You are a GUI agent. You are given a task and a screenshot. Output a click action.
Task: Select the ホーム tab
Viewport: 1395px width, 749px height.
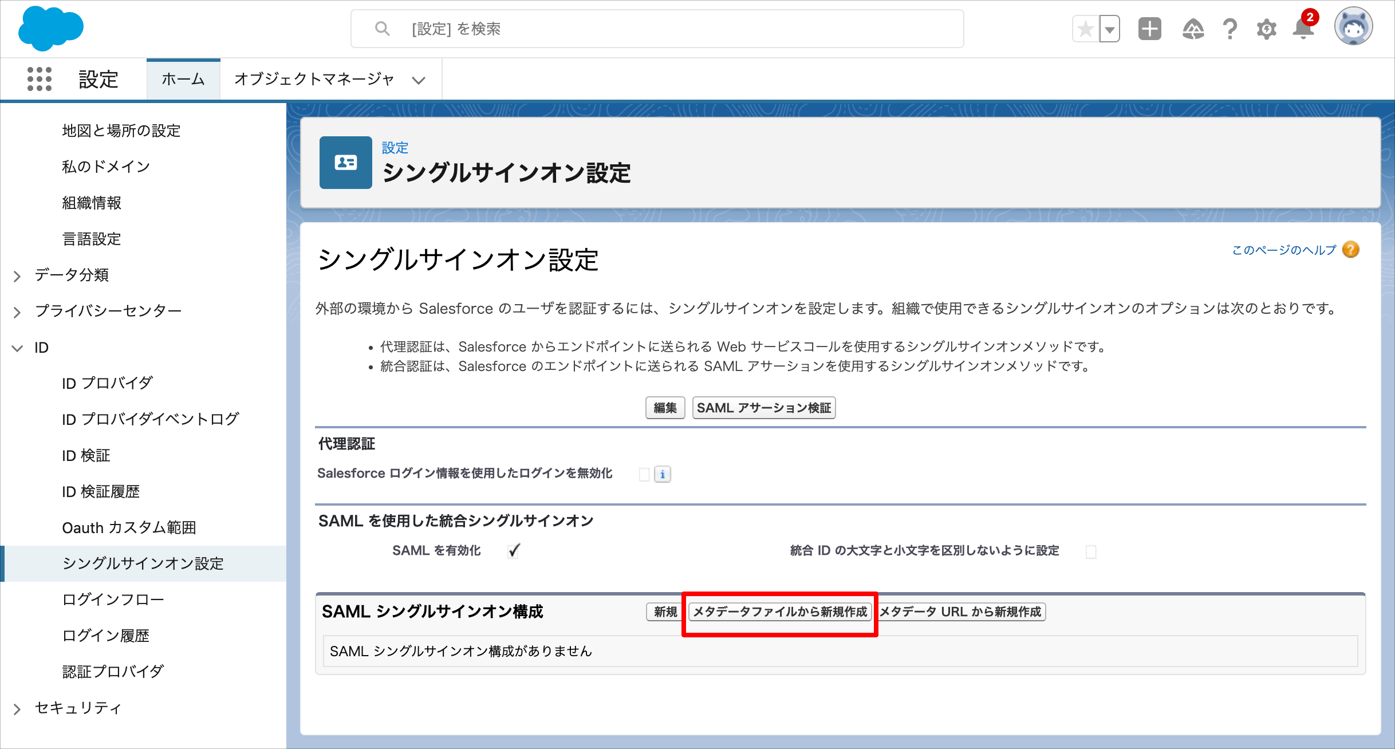tap(183, 79)
